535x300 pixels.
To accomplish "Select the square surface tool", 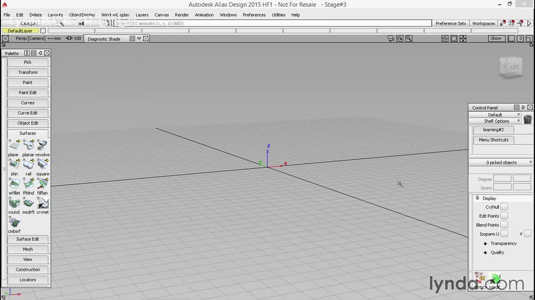I will 42,164.
